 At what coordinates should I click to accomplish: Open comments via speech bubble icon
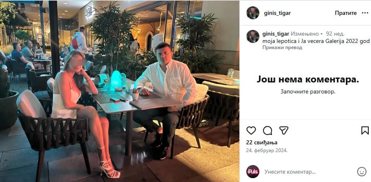click(267, 130)
